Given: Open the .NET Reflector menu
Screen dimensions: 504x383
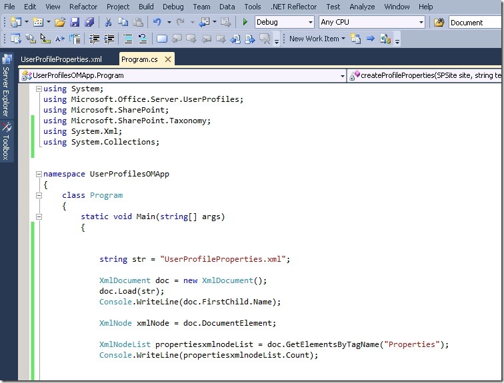Looking at the screenshot, I should (x=294, y=7).
